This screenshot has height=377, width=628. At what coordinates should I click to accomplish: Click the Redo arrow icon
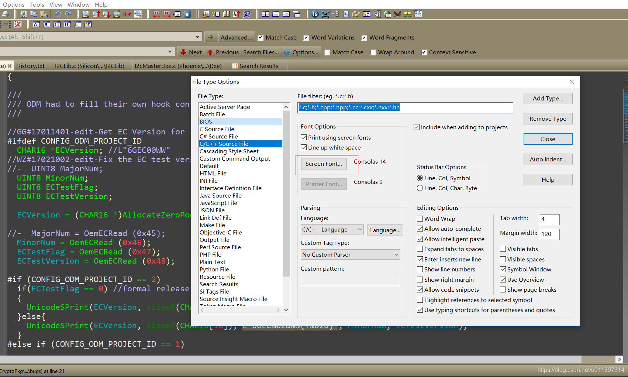(x=68, y=14)
